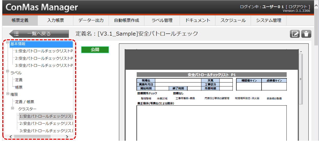Click the trash delete icon

pos(306,34)
